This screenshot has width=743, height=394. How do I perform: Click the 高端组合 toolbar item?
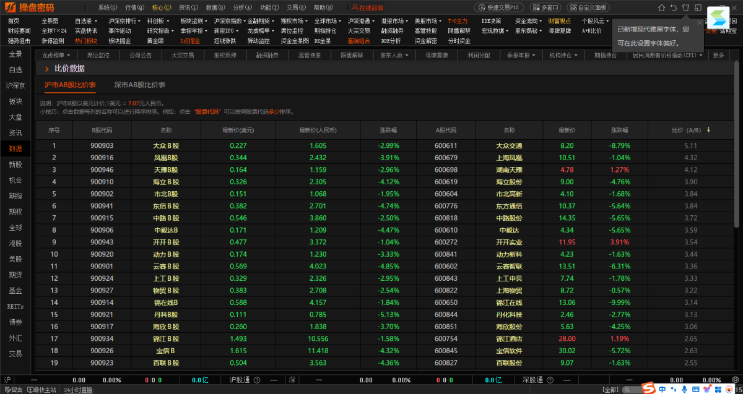coord(358,40)
